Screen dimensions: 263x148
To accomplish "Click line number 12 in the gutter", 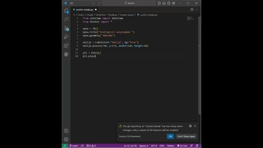I will point(77,56).
